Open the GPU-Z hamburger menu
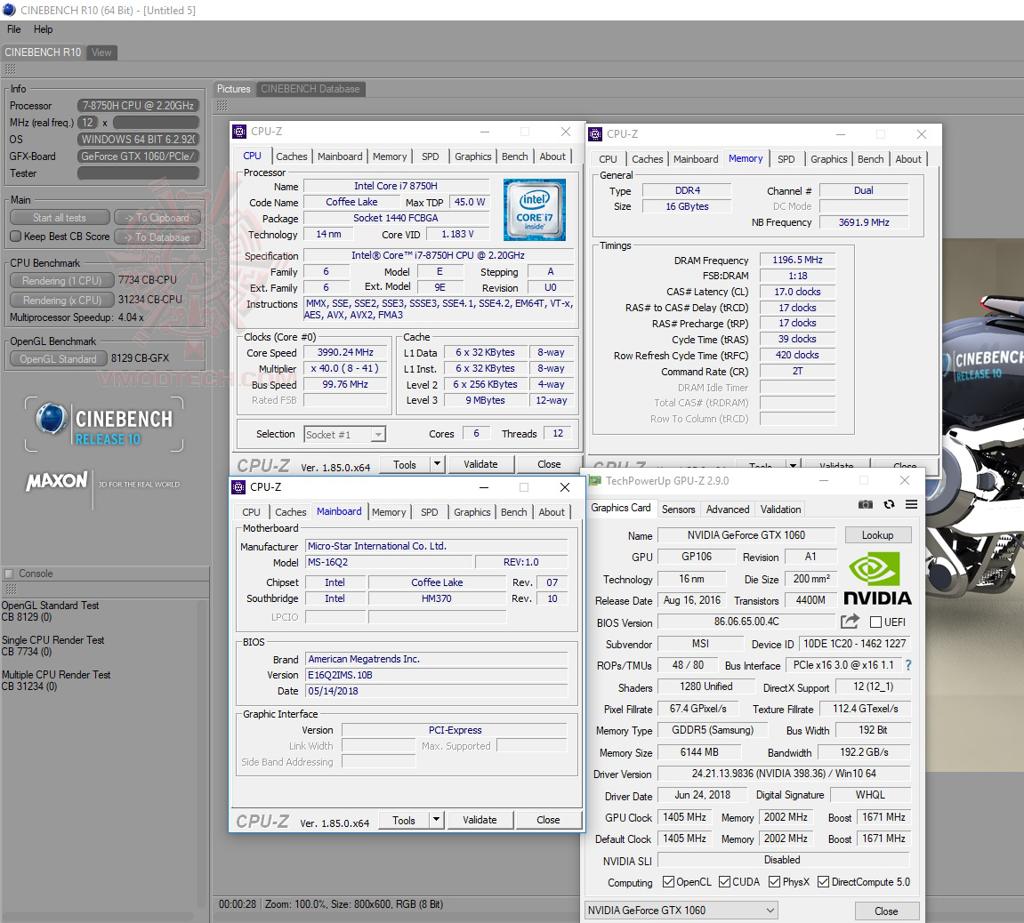 910,504
